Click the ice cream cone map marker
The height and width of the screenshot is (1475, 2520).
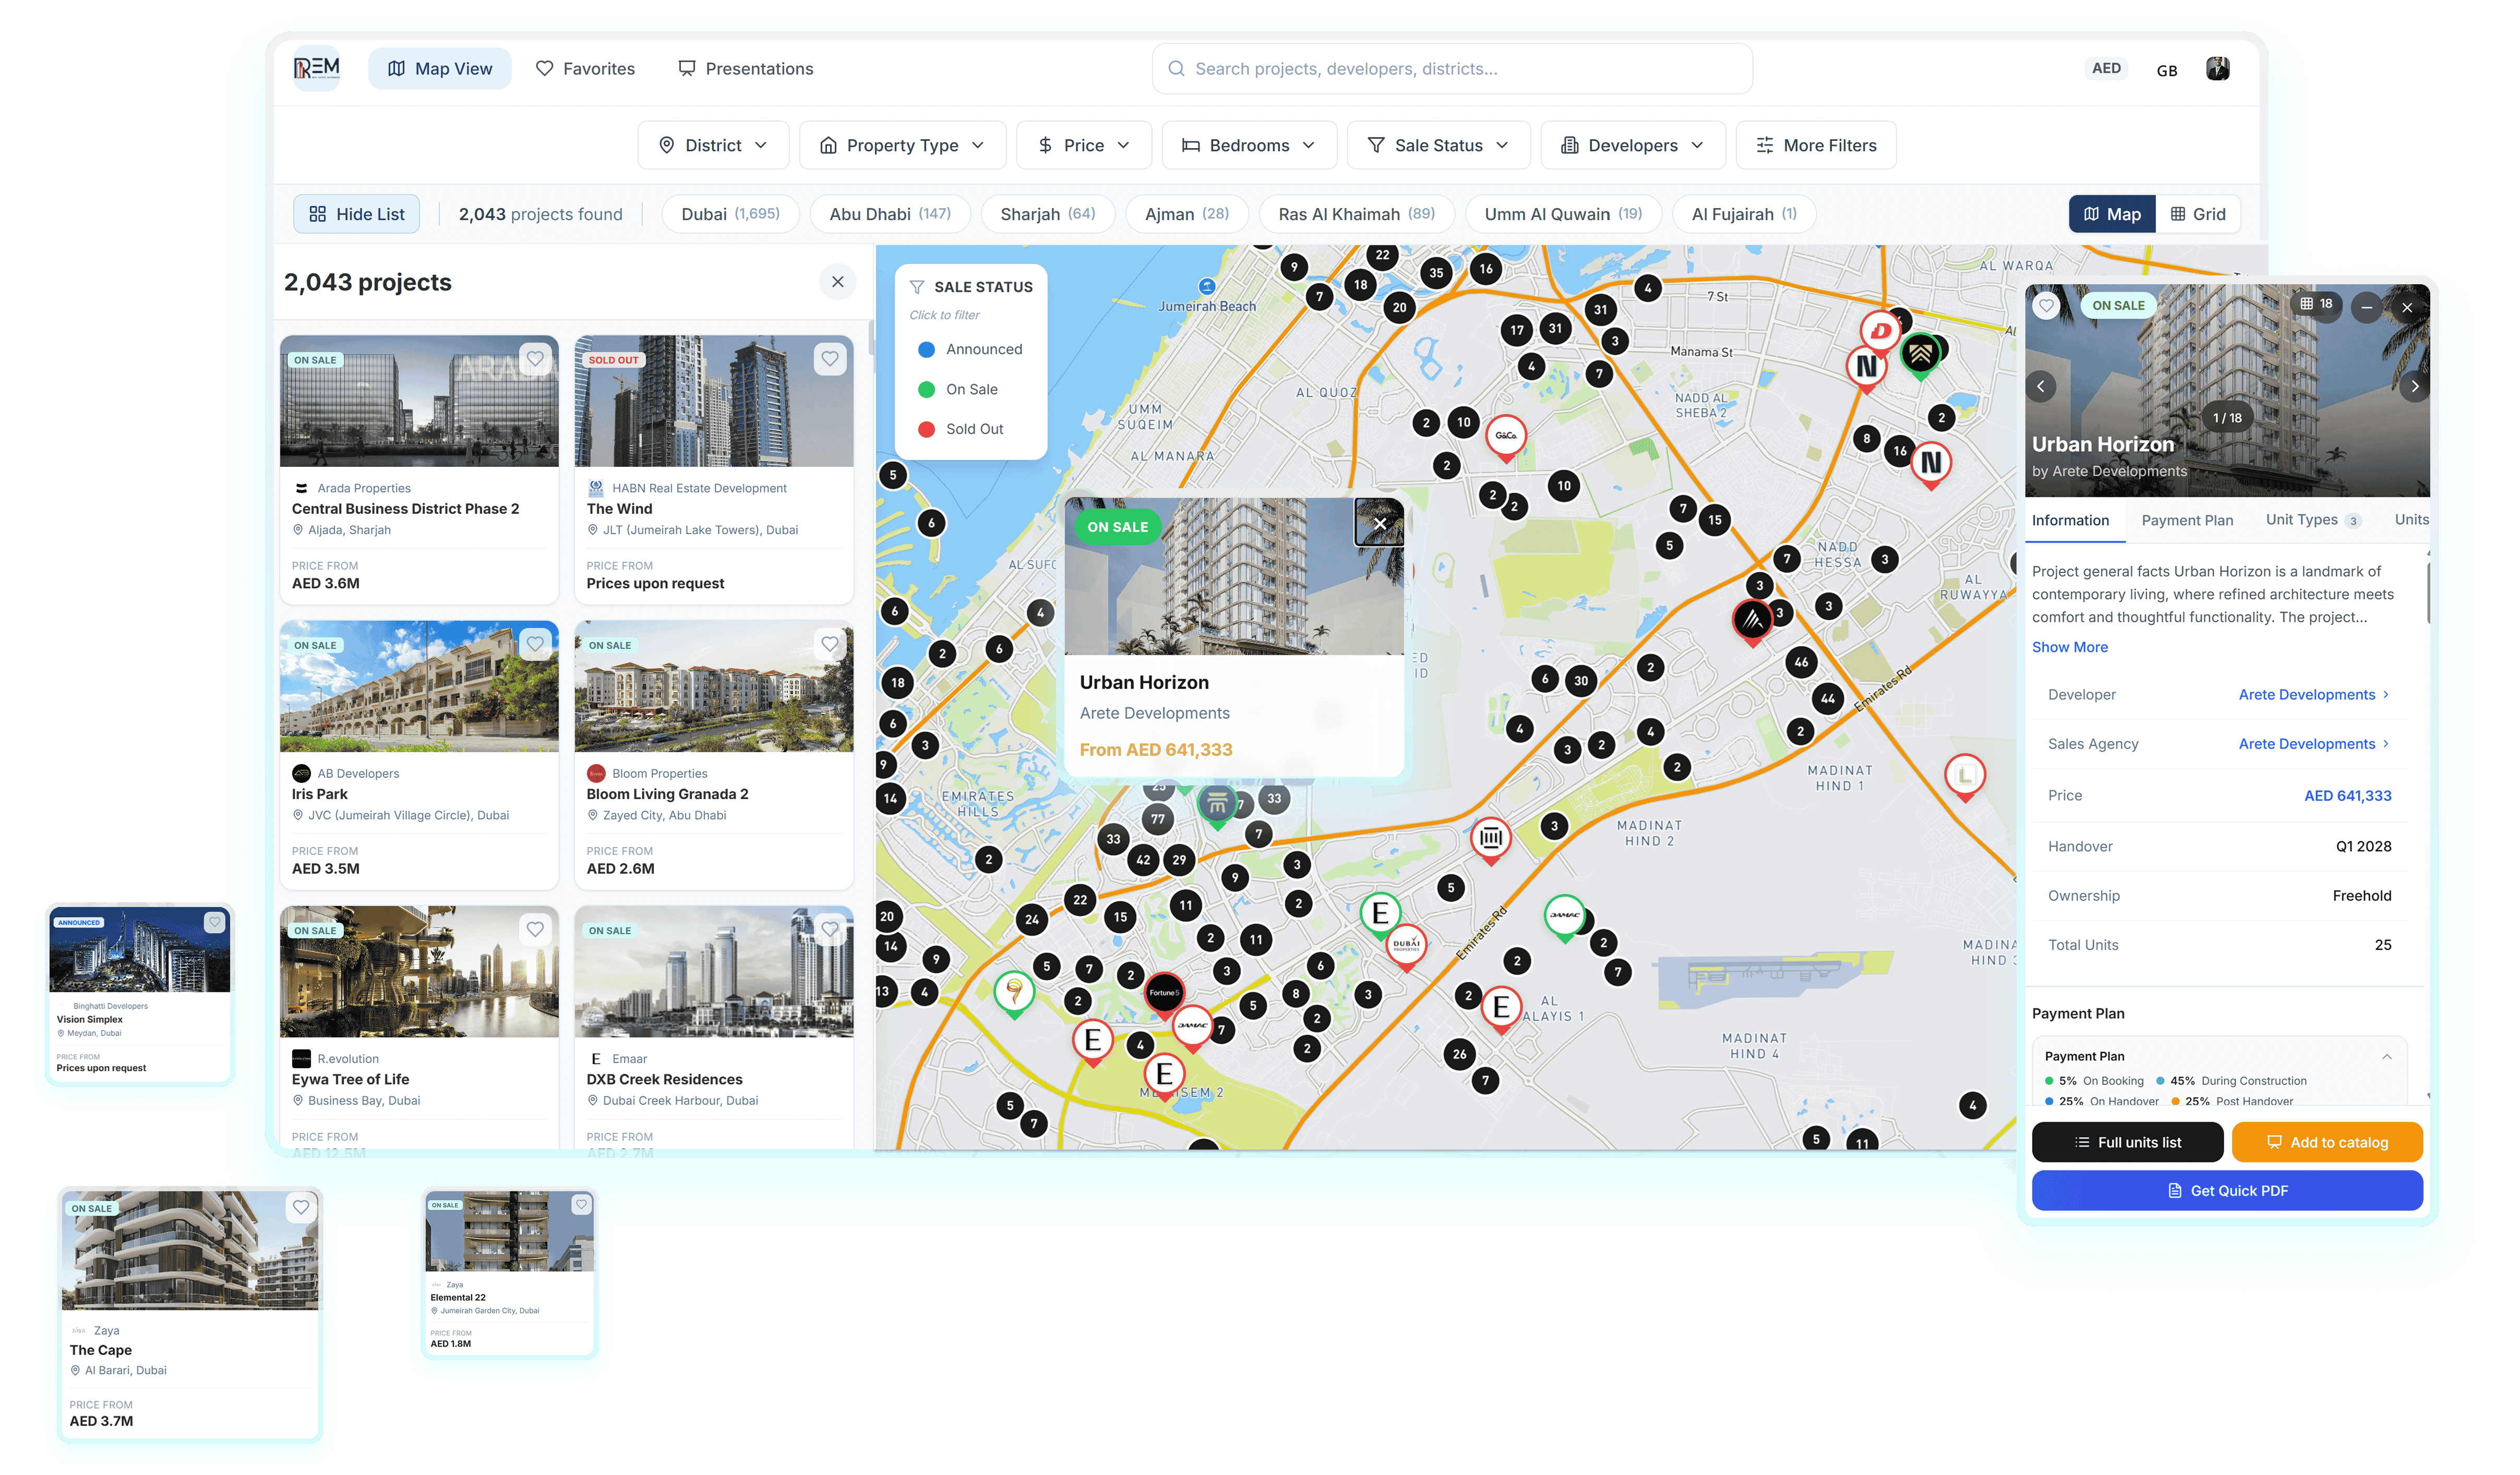pos(1013,993)
